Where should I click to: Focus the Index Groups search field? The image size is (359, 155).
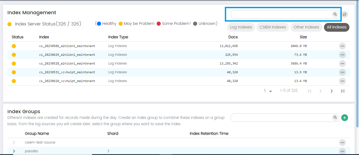point(281,118)
